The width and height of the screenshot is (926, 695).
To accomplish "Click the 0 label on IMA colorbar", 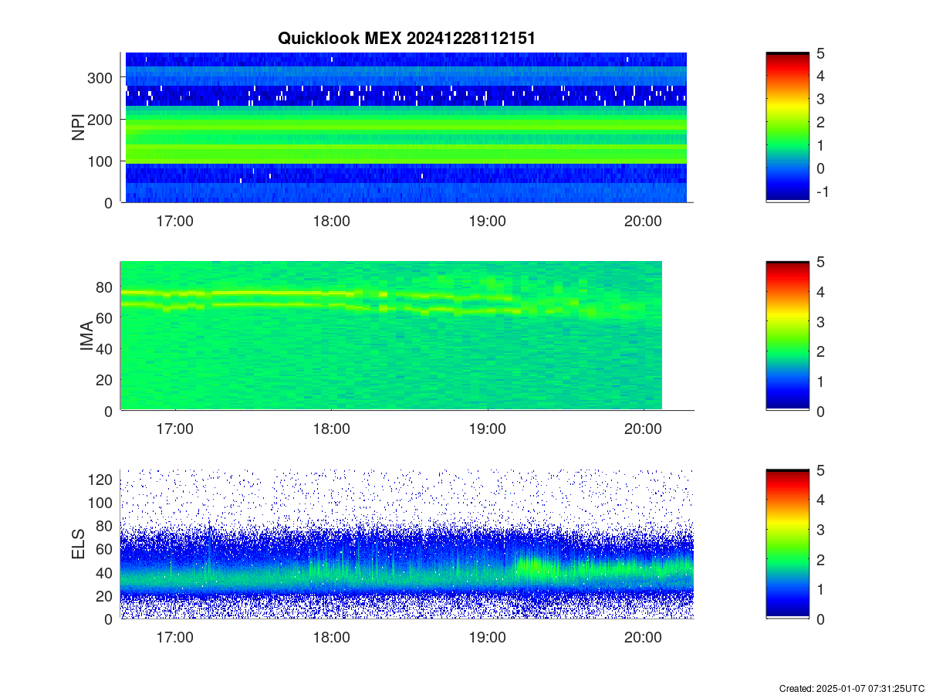I will [821, 411].
